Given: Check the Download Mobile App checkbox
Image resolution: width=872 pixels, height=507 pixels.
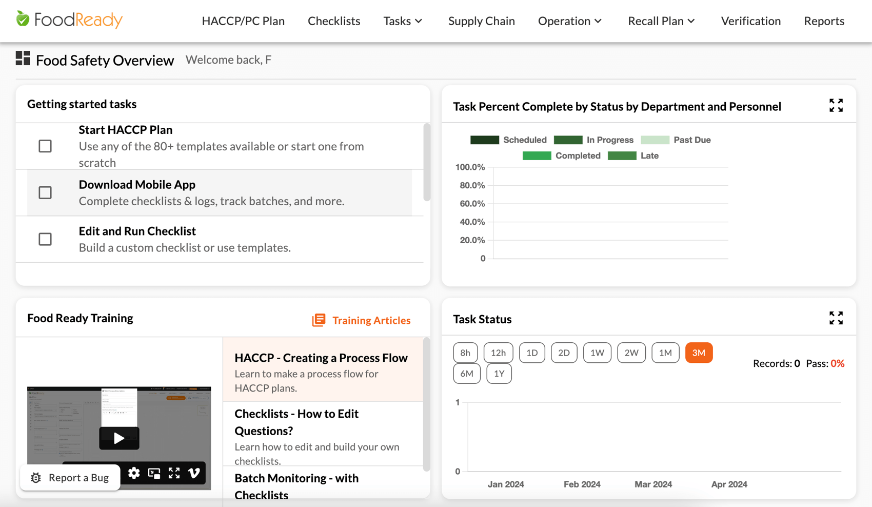Looking at the screenshot, I should coord(45,192).
